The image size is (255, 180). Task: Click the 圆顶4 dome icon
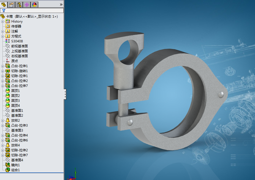[x=8, y=105]
